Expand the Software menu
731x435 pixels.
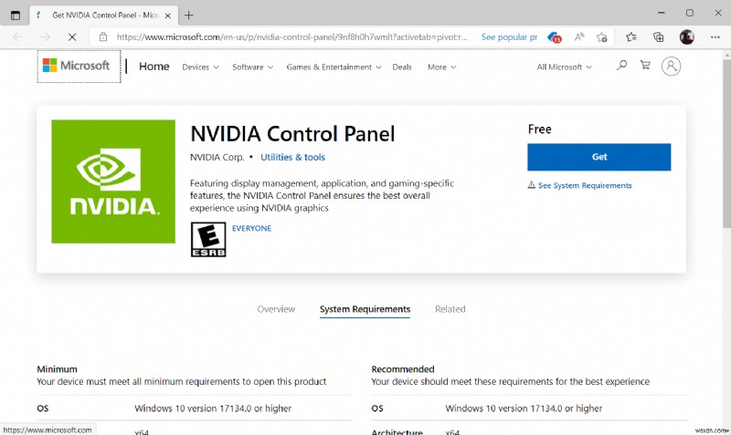pos(253,67)
